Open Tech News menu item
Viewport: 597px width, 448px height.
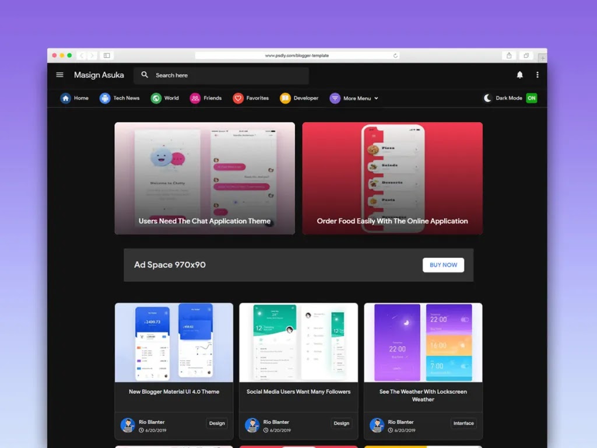tap(127, 98)
